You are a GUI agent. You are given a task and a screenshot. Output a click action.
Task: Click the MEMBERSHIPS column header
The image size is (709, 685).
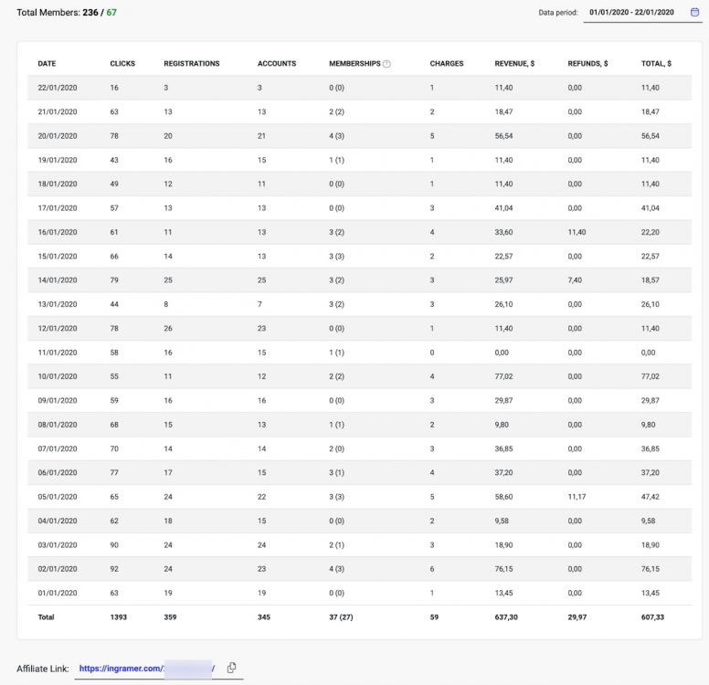[x=354, y=64]
